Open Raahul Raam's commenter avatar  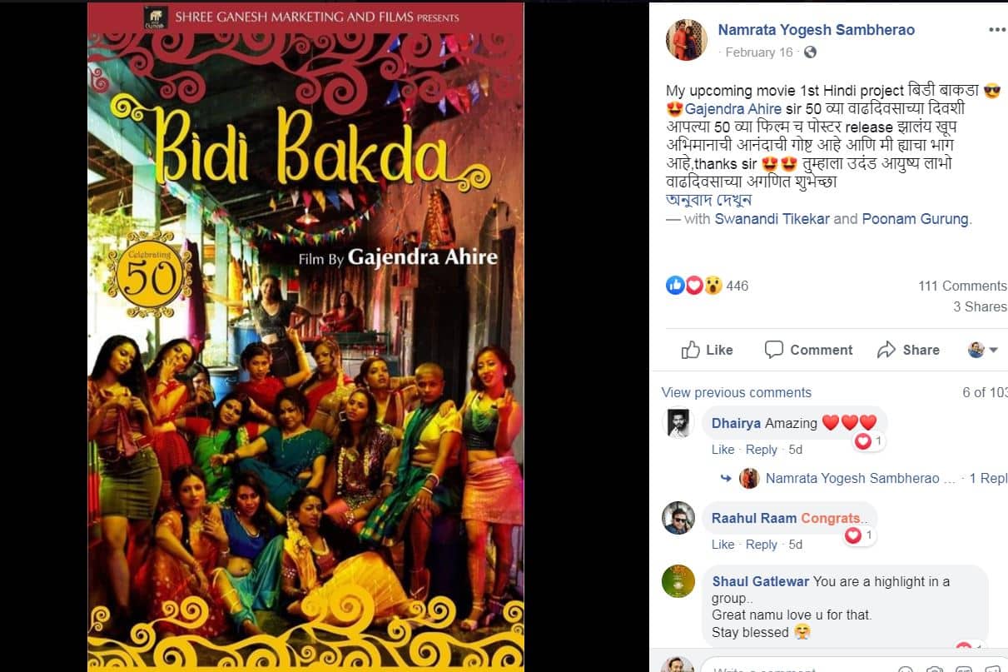(678, 518)
